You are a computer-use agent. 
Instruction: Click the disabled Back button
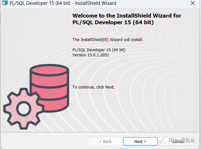(105, 141)
